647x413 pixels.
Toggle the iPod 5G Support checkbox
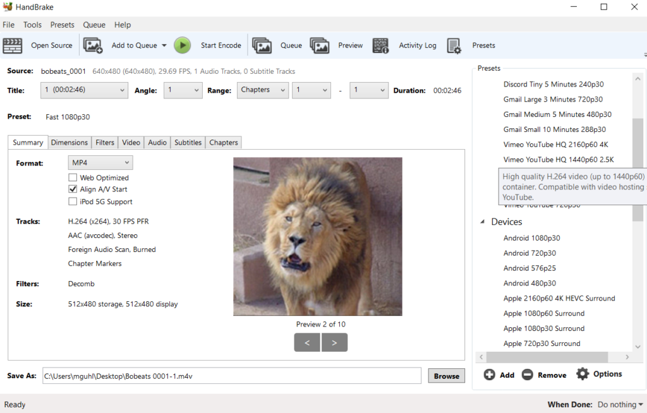(73, 201)
